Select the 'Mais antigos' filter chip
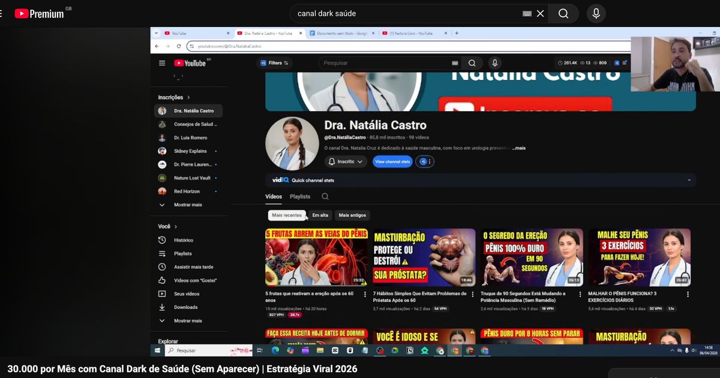Screen dimensions: 720x378 pos(352,215)
